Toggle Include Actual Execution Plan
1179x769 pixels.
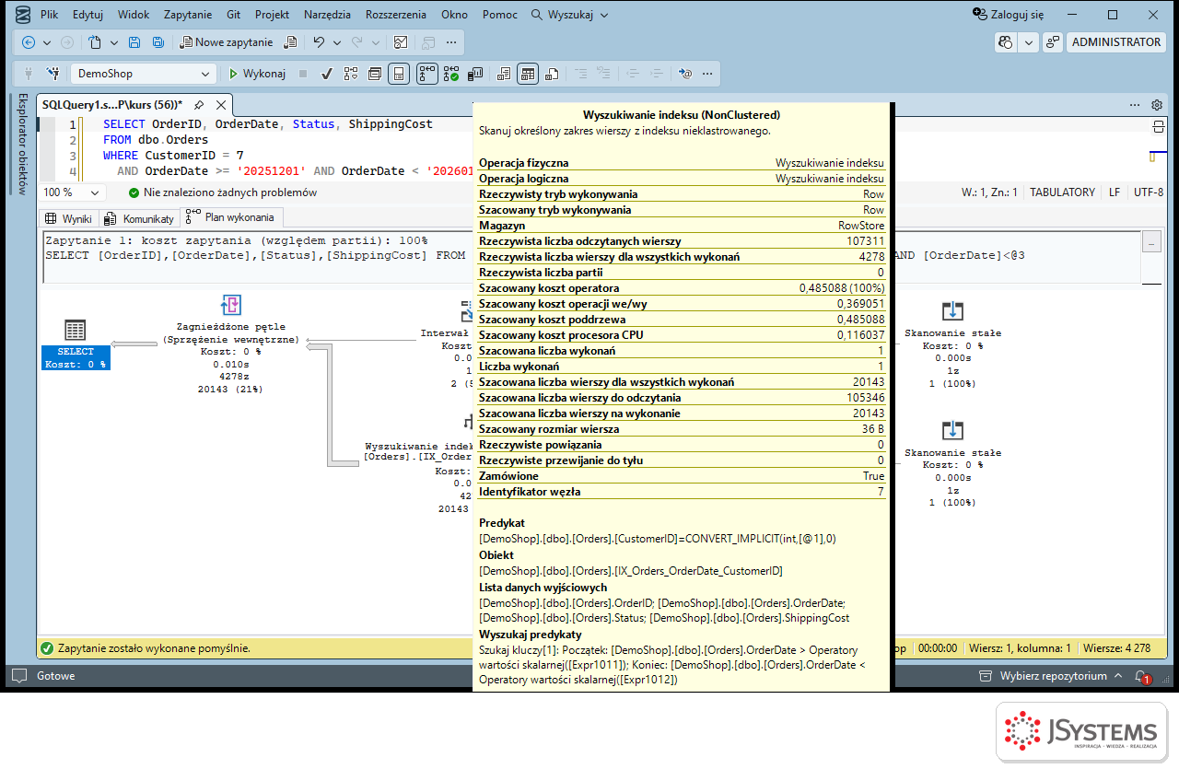pos(427,74)
